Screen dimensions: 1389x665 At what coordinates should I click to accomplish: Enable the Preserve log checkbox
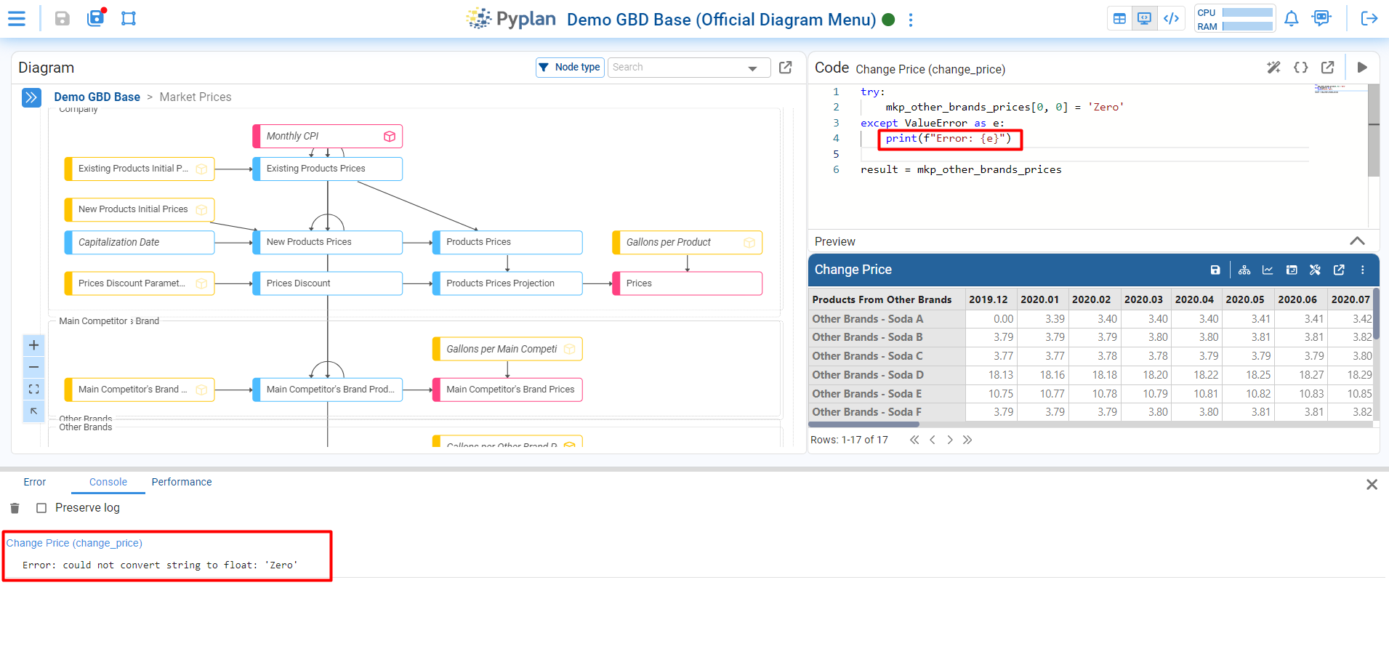41,508
